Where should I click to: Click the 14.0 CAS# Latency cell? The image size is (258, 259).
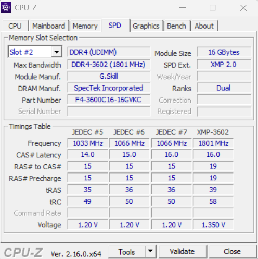[87, 154]
